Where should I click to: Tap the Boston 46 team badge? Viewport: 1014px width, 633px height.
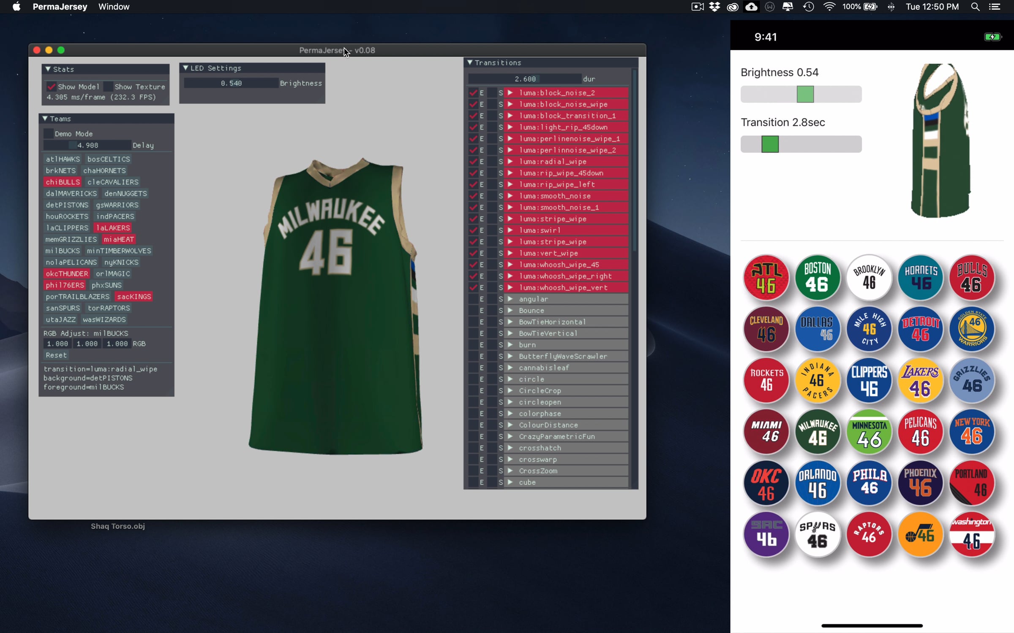tap(818, 278)
